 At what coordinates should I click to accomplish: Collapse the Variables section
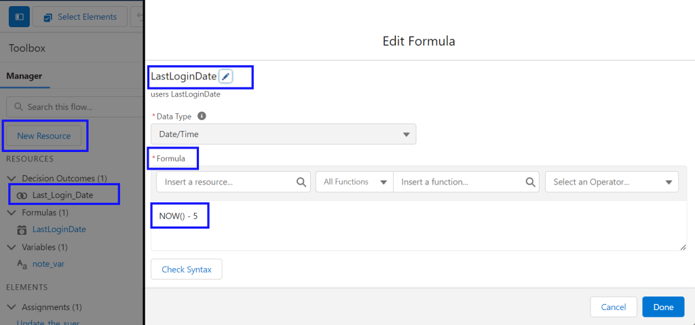click(11, 247)
